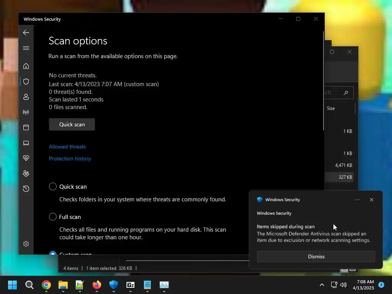Open notification center badge

click(381, 284)
